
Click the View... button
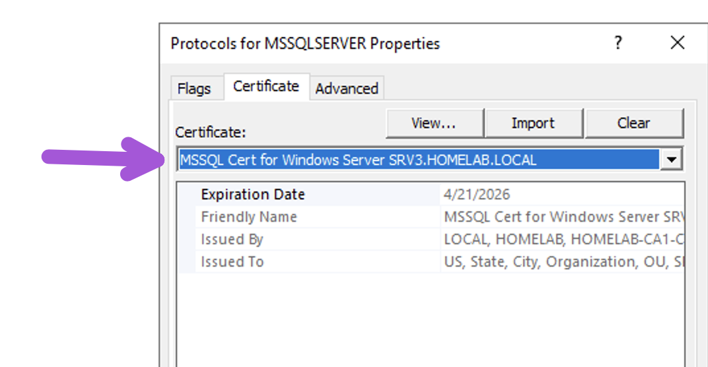pos(435,123)
